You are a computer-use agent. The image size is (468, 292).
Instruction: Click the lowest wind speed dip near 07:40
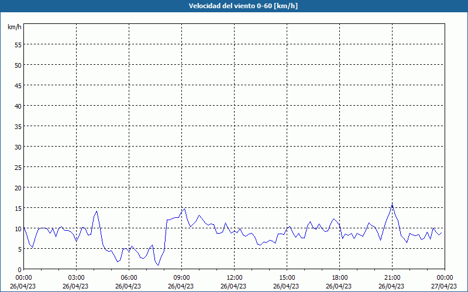click(x=158, y=265)
